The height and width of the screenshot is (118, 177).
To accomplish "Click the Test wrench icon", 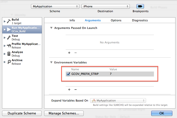I will coord(9,38).
